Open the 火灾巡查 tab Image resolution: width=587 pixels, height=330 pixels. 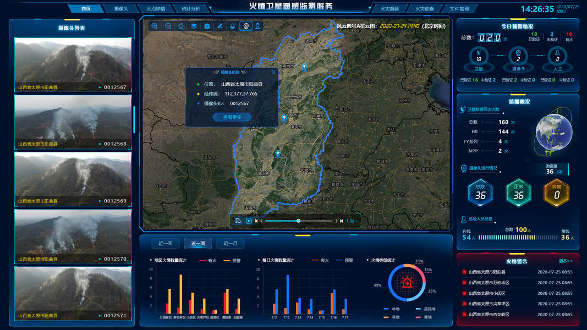tap(425, 9)
